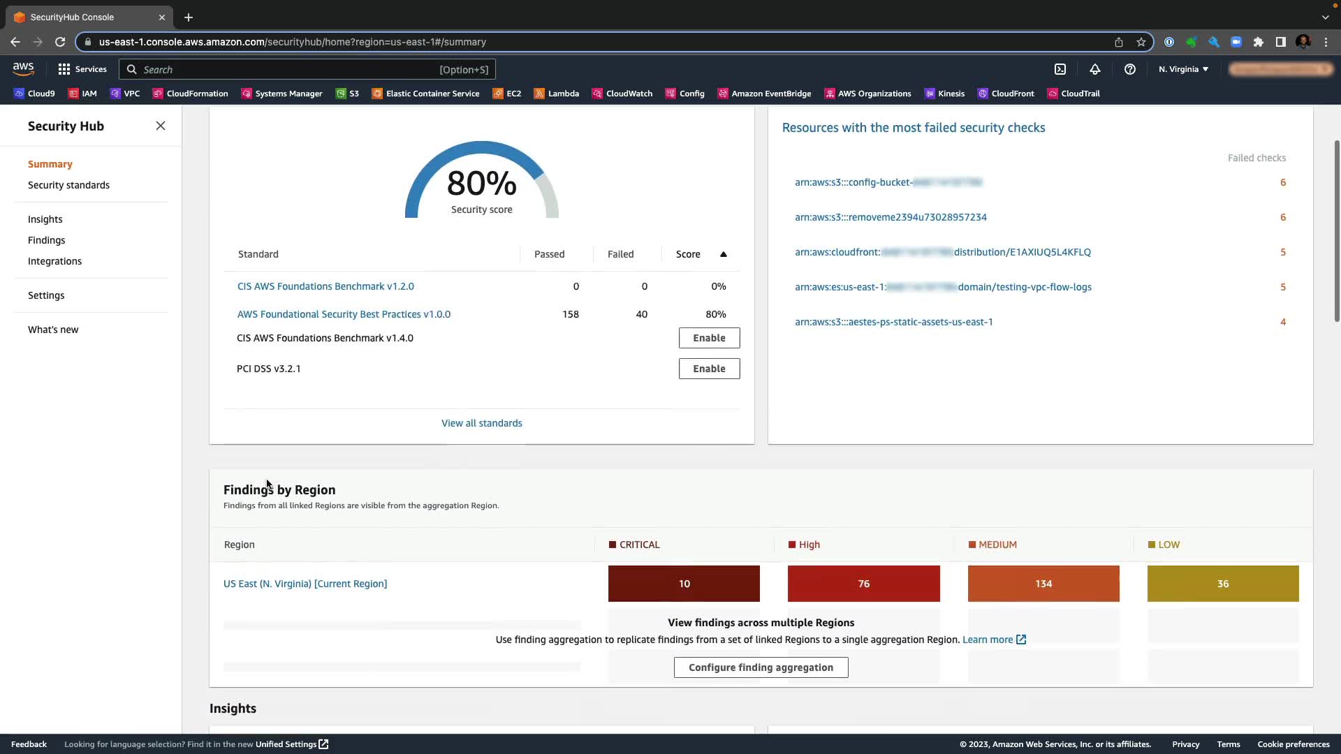Click the AWS logo home icon

[23, 68]
